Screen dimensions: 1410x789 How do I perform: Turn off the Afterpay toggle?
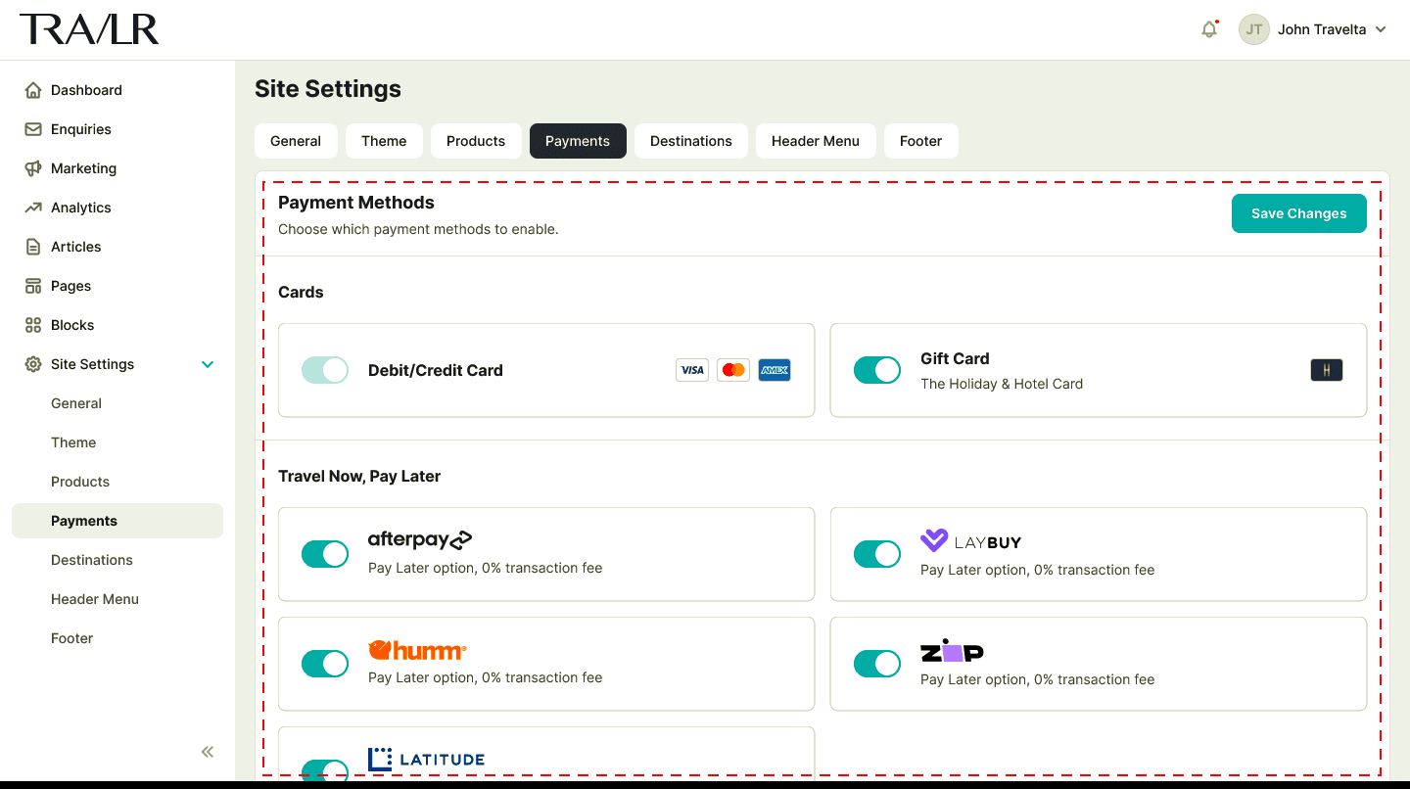click(x=325, y=554)
